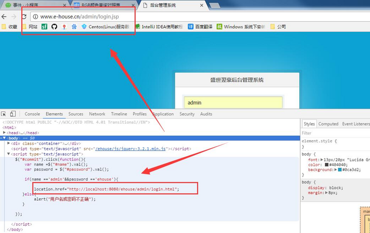The width and height of the screenshot is (370, 233).
Task: Switch to the Timeline panel
Action: coord(119,114)
